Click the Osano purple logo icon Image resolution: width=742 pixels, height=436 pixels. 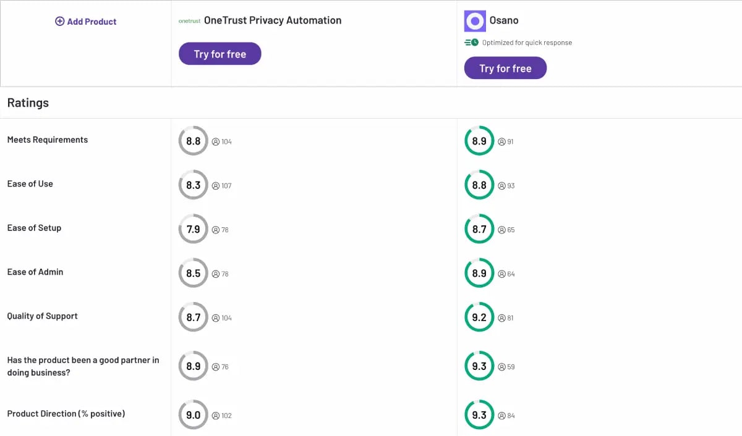pos(475,21)
